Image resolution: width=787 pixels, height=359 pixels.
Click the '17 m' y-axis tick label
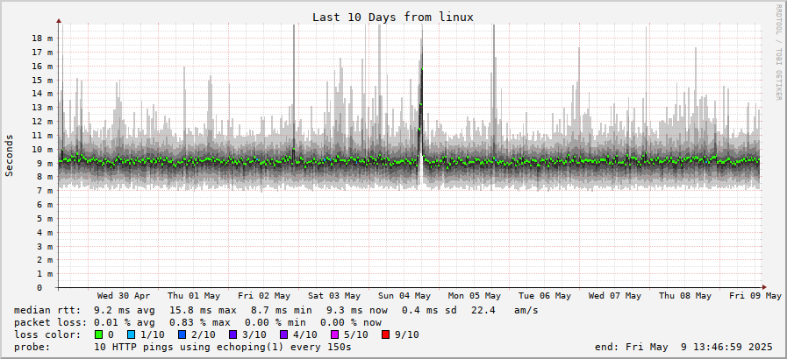(43, 52)
